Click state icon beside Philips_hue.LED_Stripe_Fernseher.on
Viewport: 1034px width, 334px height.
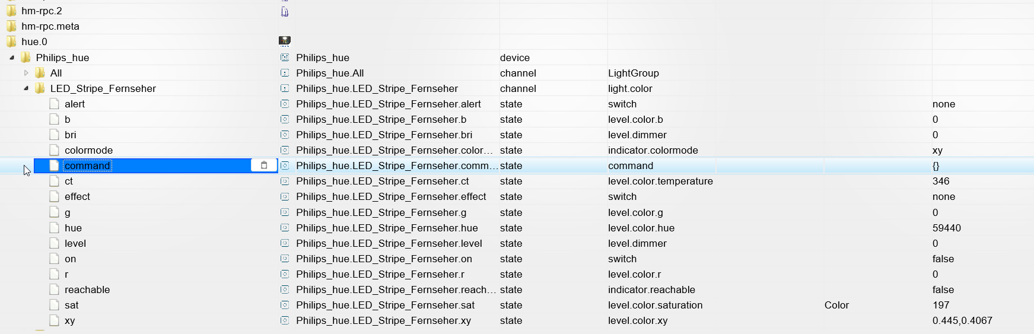285,259
